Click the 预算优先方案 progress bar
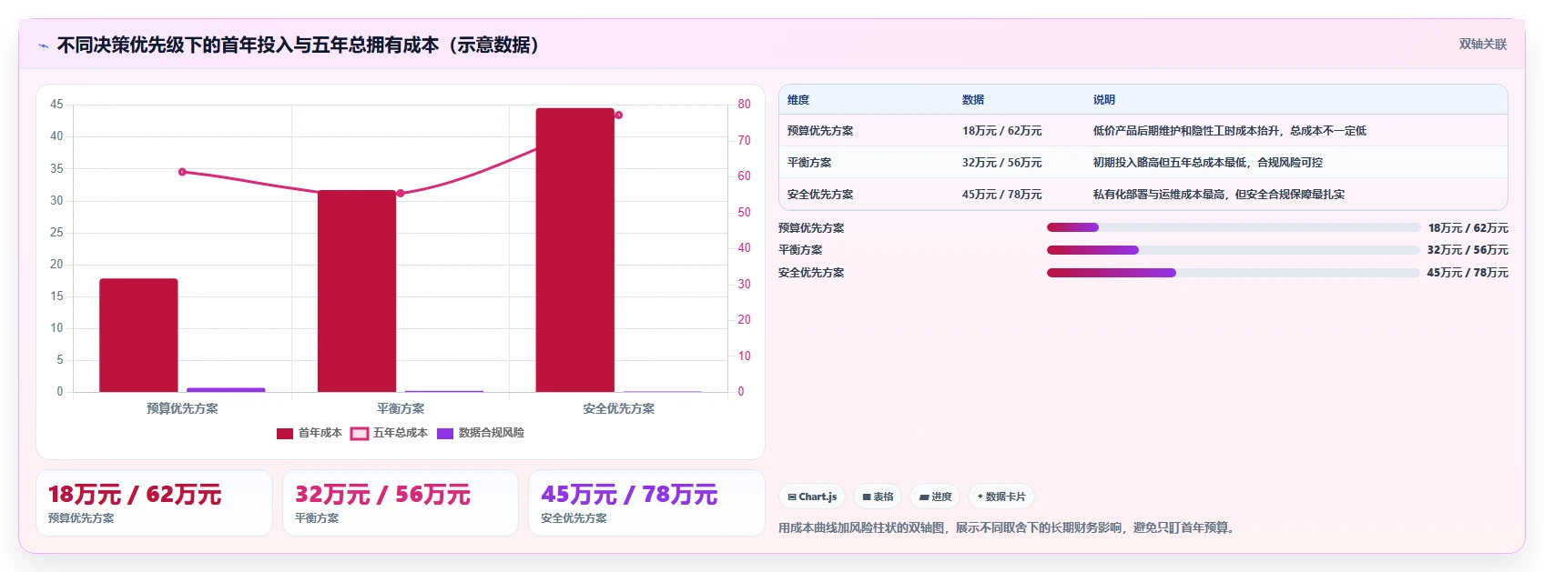 [1234, 227]
